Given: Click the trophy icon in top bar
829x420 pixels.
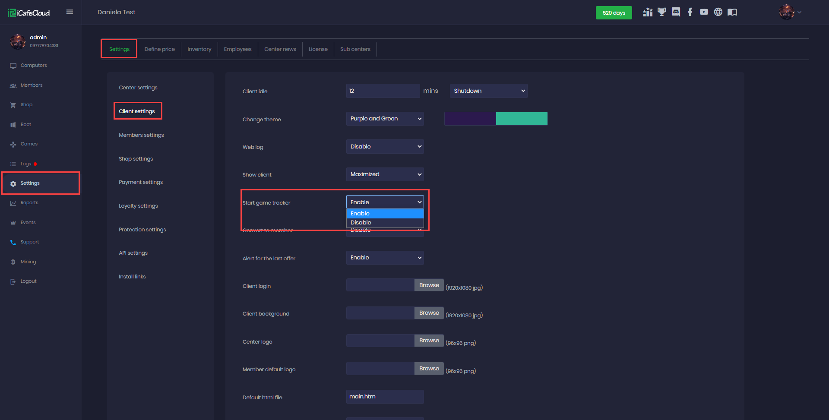Looking at the screenshot, I should coord(661,12).
